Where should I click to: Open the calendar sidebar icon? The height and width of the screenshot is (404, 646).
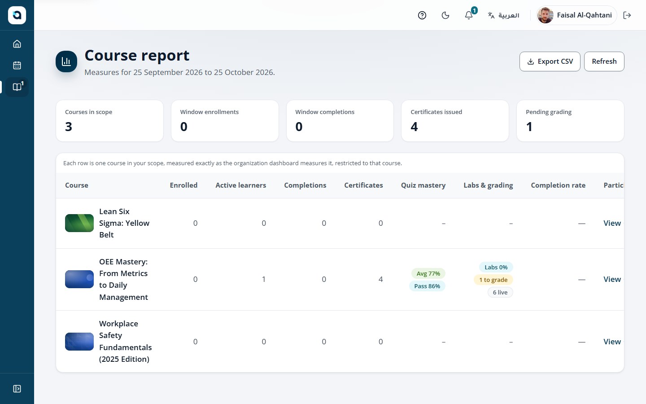17,66
